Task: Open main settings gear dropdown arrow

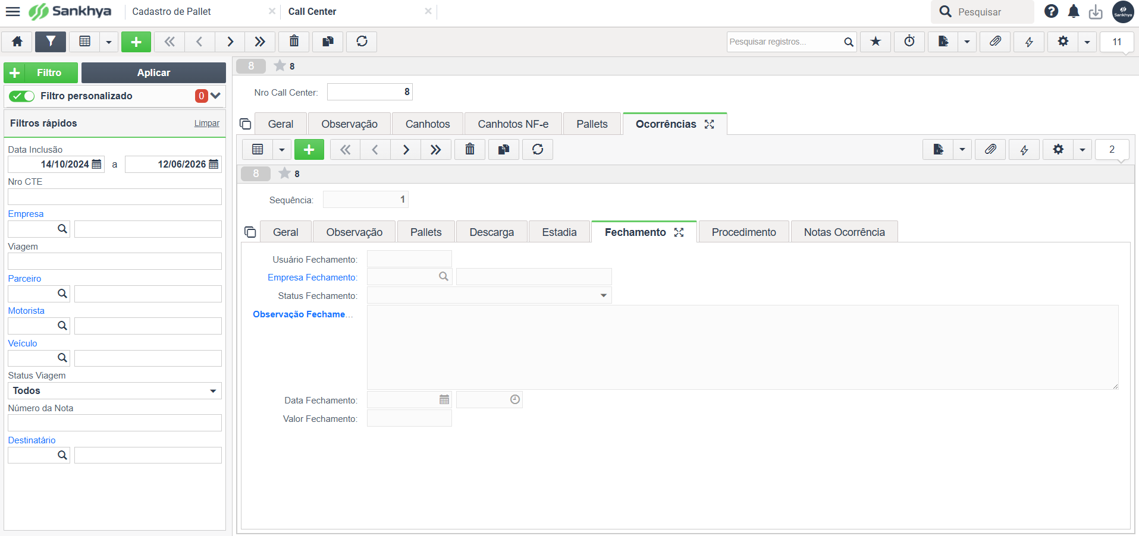Action: pyautogui.click(x=1087, y=42)
